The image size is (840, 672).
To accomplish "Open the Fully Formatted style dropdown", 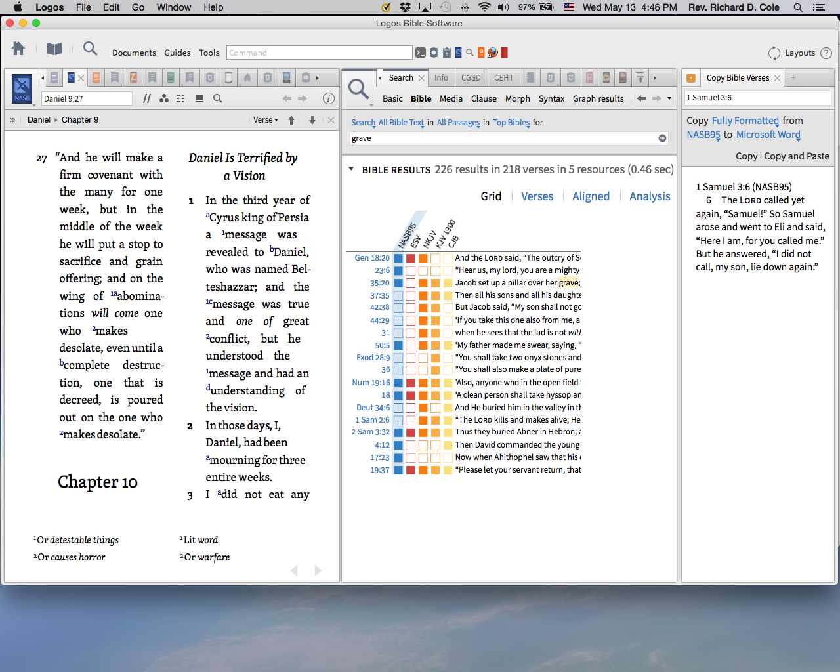I will click(x=745, y=121).
